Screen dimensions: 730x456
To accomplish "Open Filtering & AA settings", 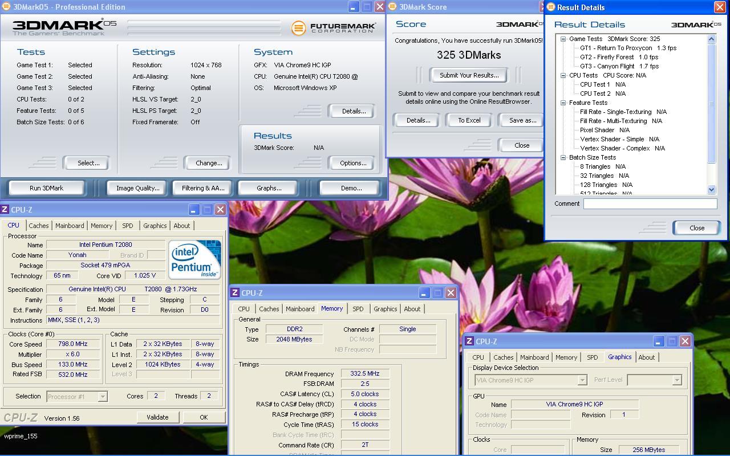I will (203, 188).
